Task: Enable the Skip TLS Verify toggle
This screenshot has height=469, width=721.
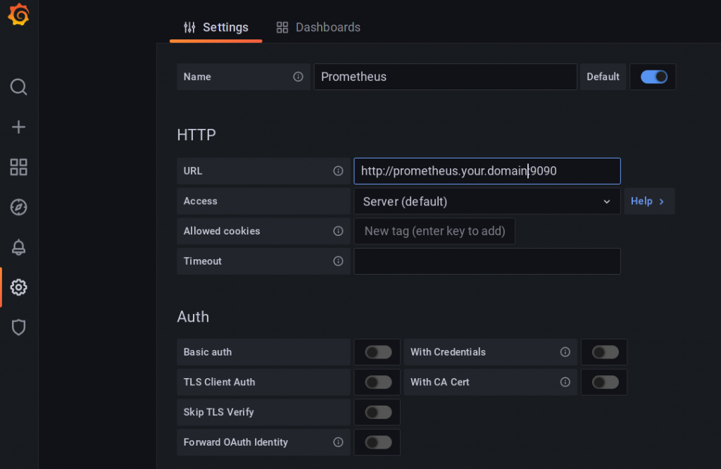Action: [378, 412]
